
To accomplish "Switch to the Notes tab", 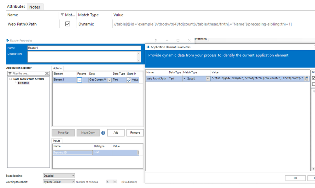I will (35, 7).
